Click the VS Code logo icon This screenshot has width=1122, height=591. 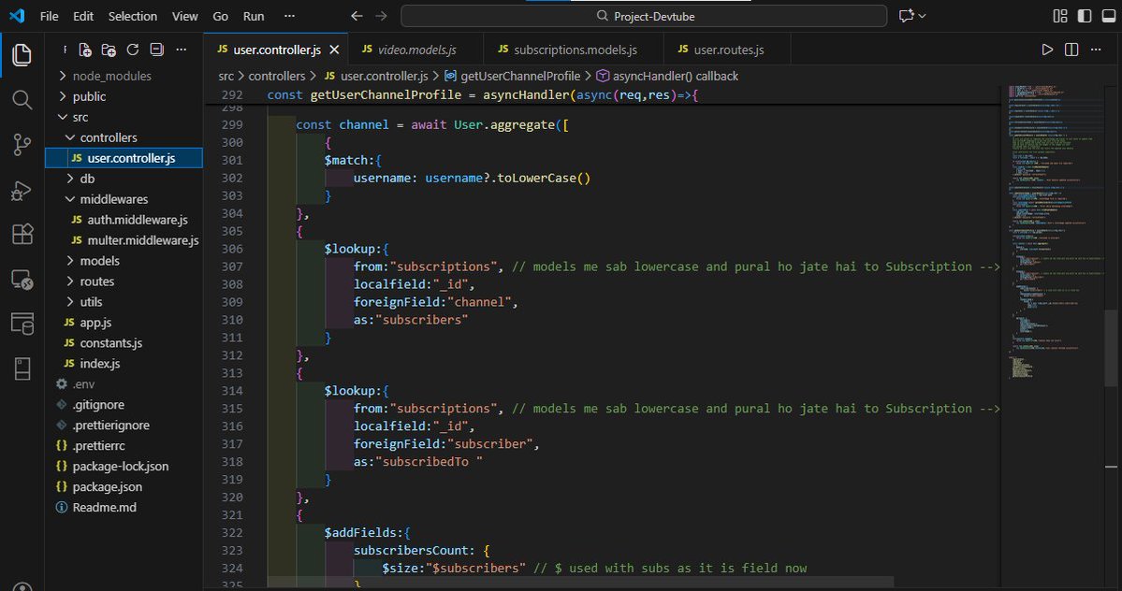click(x=17, y=16)
